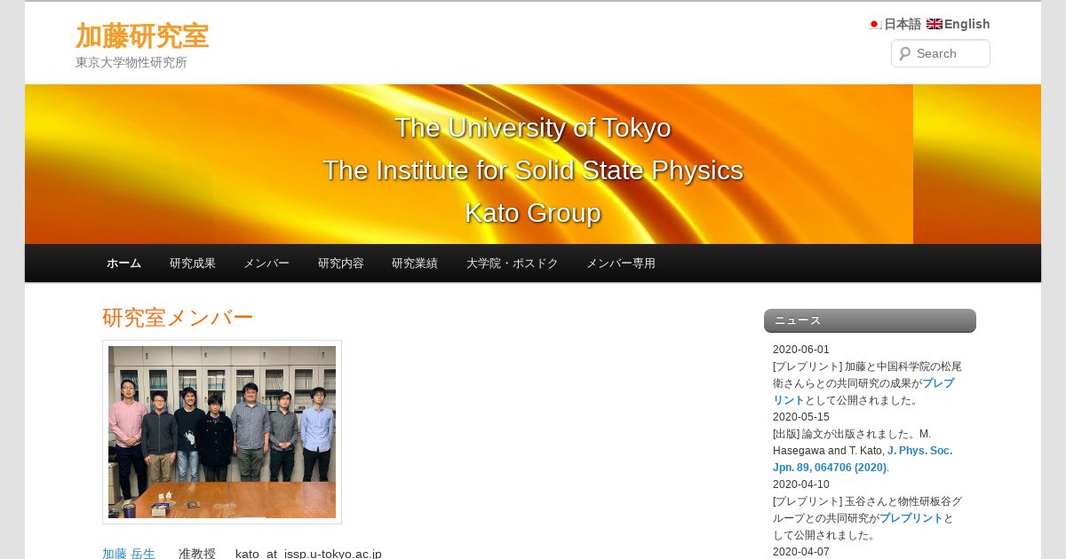Click the 東京大学物性研究所 subtitle text
The width and height of the screenshot is (1066, 559).
[131, 63]
